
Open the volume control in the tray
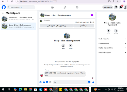click(112, 89)
